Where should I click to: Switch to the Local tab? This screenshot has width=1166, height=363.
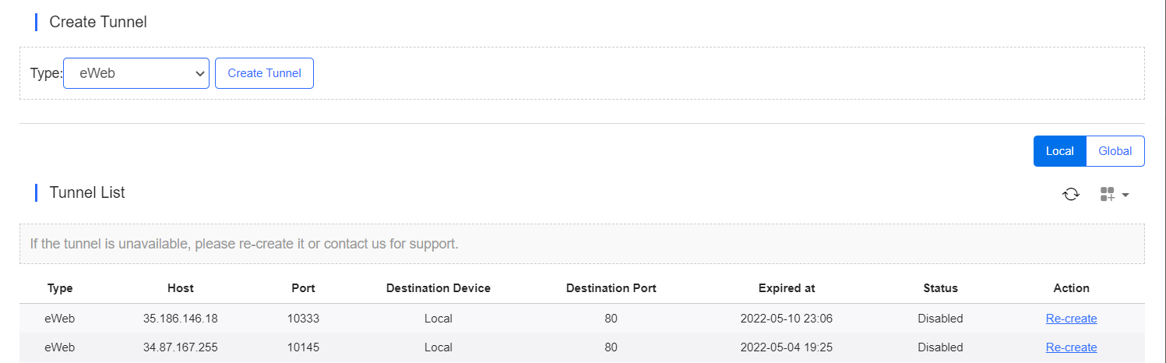point(1059,151)
